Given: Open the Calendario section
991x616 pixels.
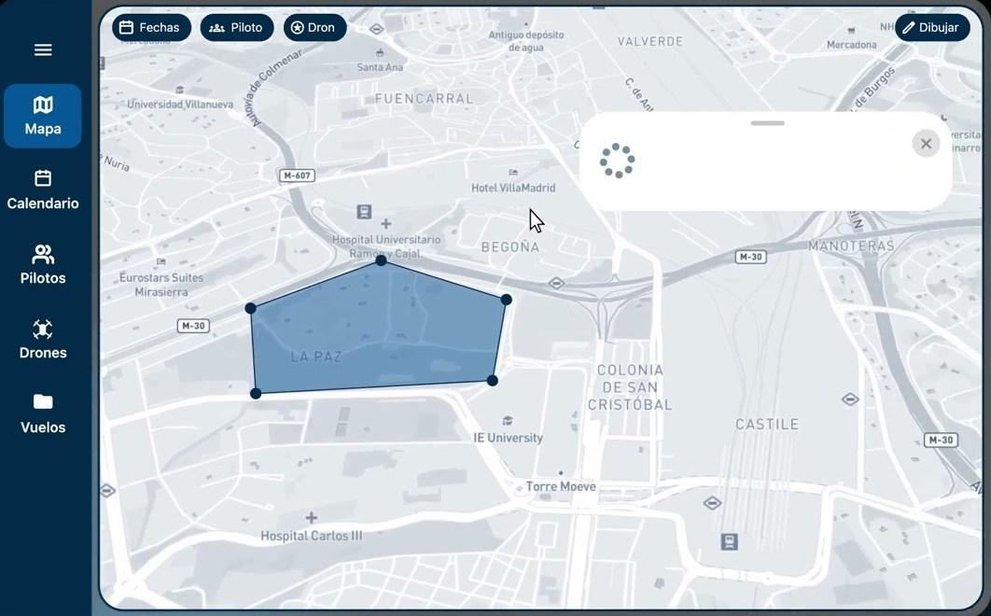Looking at the screenshot, I should [x=43, y=189].
